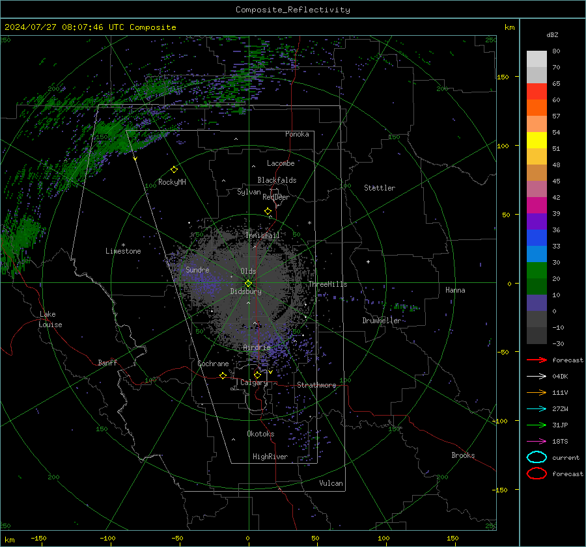Click the Olds label
586x547 pixels.
tap(248, 271)
